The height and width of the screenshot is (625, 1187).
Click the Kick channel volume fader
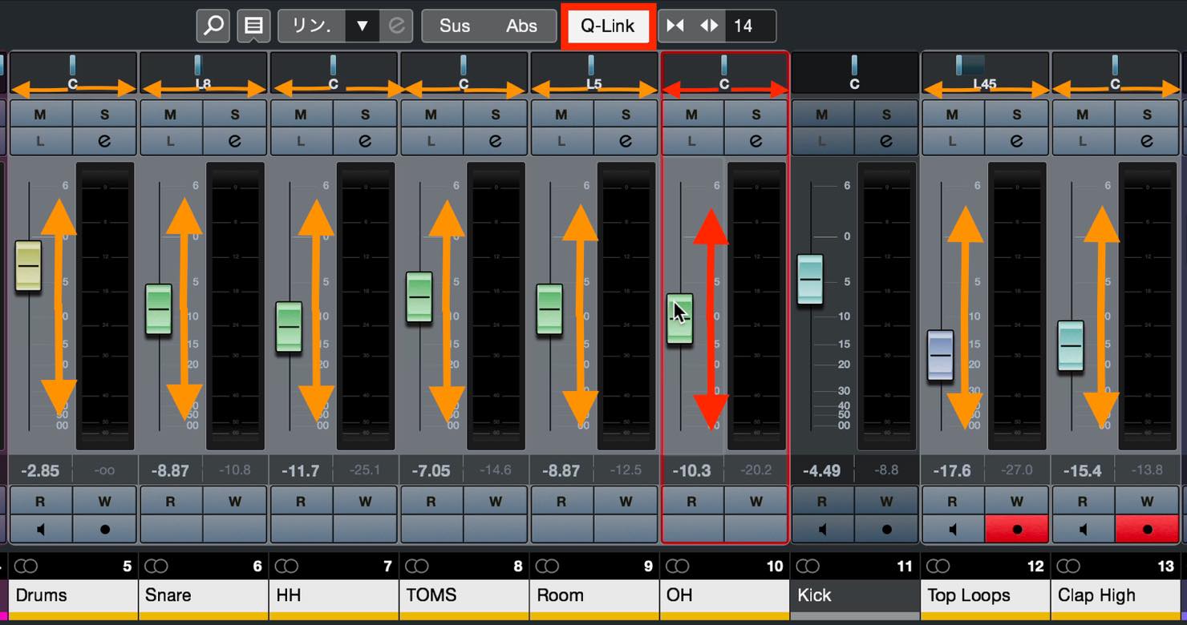click(x=810, y=280)
